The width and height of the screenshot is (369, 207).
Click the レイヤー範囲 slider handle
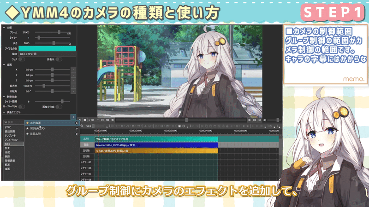(x=62, y=101)
